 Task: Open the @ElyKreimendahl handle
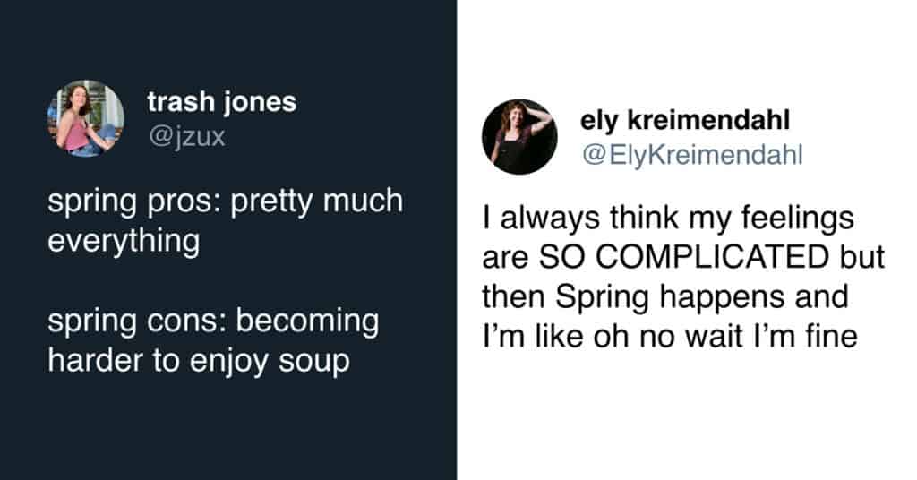tap(692, 154)
